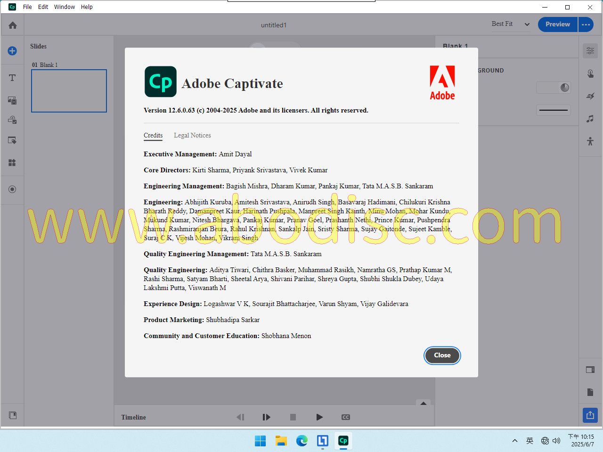Open the Windows Start menu
The height and width of the screenshot is (452, 603).
261,441
